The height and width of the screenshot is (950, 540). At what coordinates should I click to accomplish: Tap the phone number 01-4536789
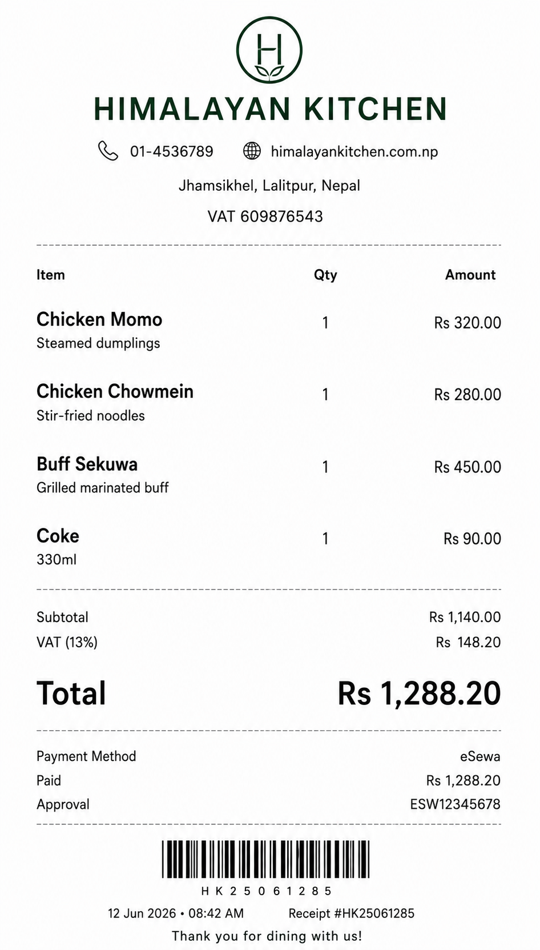[x=172, y=151]
